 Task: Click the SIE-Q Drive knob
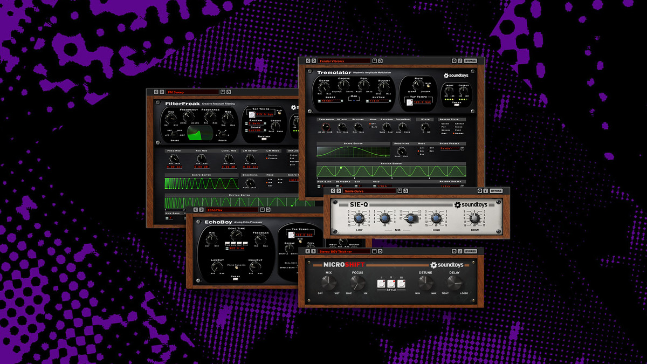474,218
